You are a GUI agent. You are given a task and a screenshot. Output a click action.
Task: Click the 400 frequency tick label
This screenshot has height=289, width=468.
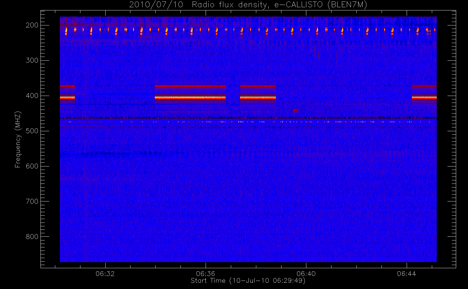pyautogui.click(x=32, y=96)
